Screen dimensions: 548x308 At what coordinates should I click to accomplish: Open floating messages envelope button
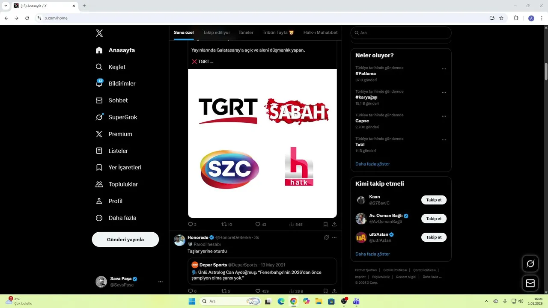click(530, 283)
